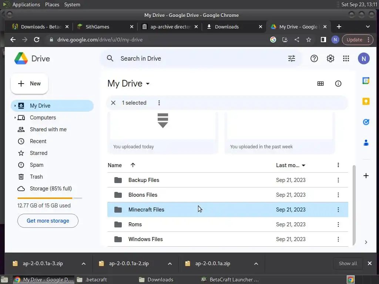Open more options for Backup Files
Screen dimensions: 379x284
click(338, 180)
